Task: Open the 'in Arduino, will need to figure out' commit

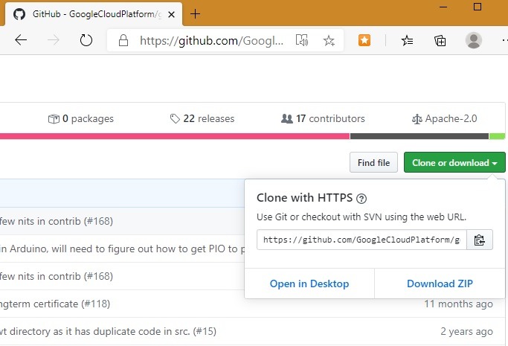Action: click(x=123, y=249)
